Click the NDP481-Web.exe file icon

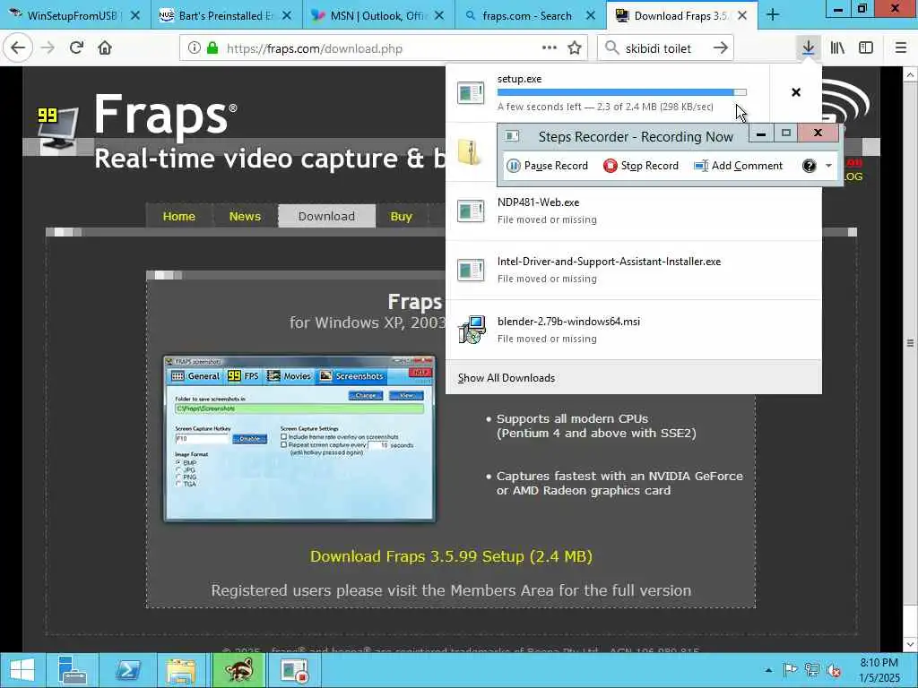(471, 211)
